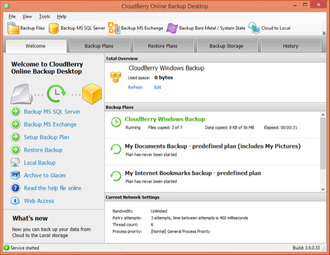Open the Tools menu
330x255 pixels.
(45, 17)
